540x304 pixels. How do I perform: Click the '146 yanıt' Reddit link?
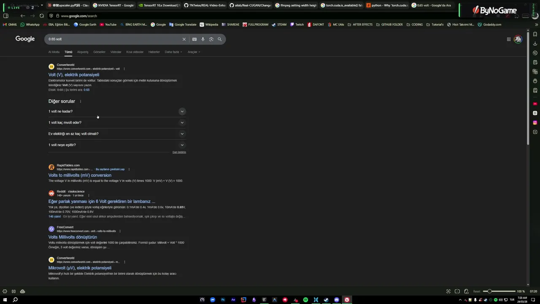(x=54, y=217)
